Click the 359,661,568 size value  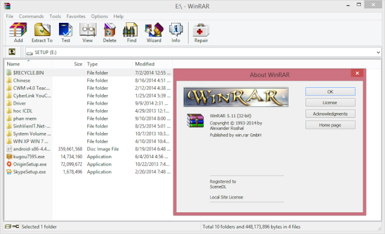[x=70, y=149]
